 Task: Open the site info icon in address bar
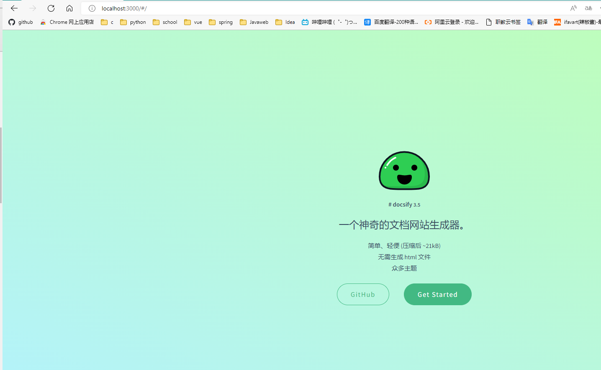pos(92,8)
